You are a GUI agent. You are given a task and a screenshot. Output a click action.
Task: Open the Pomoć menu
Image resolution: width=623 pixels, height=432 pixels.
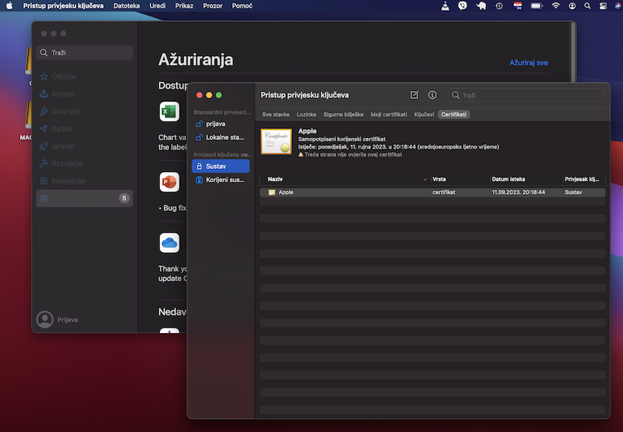point(242,5)
